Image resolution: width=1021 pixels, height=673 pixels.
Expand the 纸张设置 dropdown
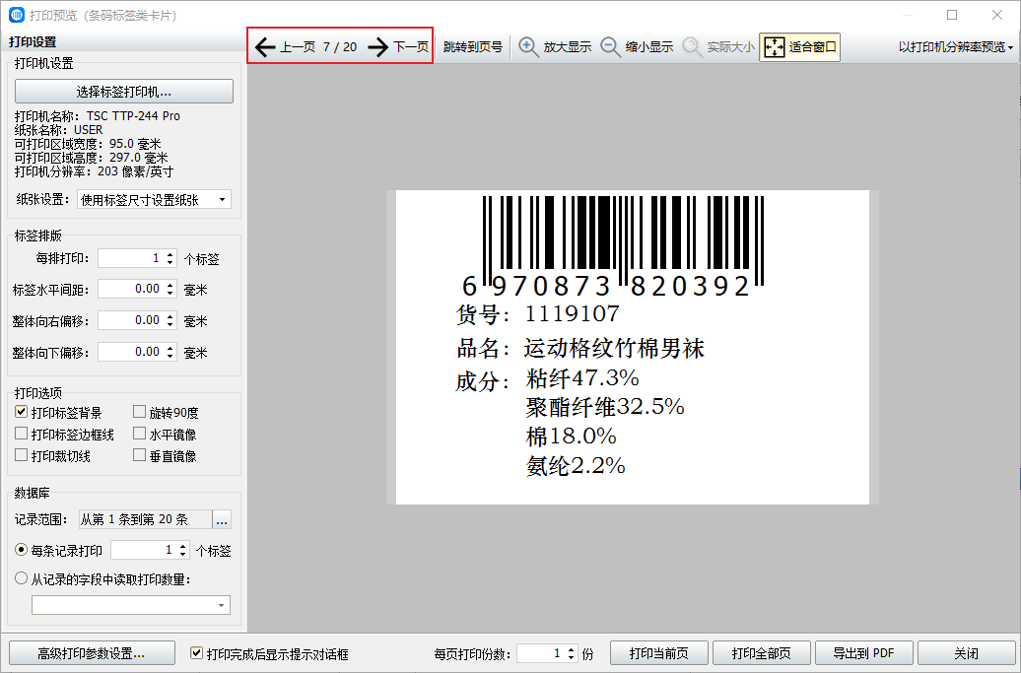coord(222,200)
